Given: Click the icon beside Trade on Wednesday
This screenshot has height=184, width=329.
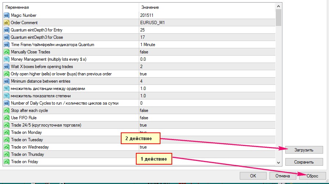Looking at the screenshot, I should [x=7, y=147].
